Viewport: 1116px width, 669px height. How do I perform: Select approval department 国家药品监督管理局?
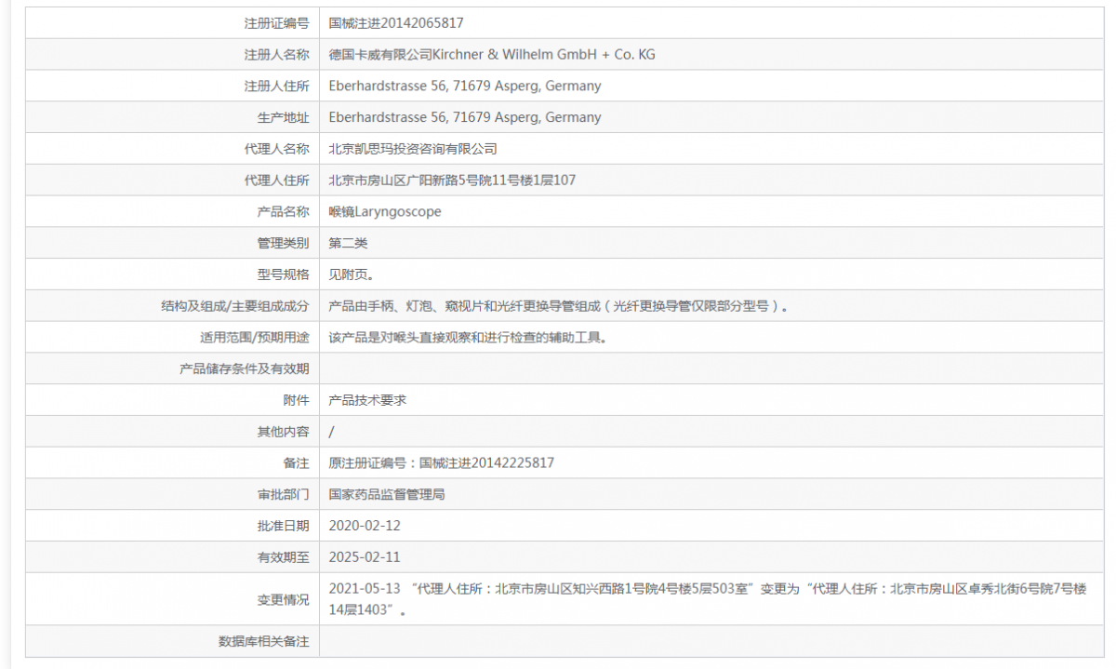(387, 494)
